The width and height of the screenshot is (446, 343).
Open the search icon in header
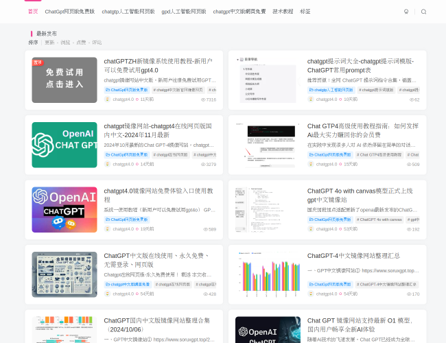point(423,12)
